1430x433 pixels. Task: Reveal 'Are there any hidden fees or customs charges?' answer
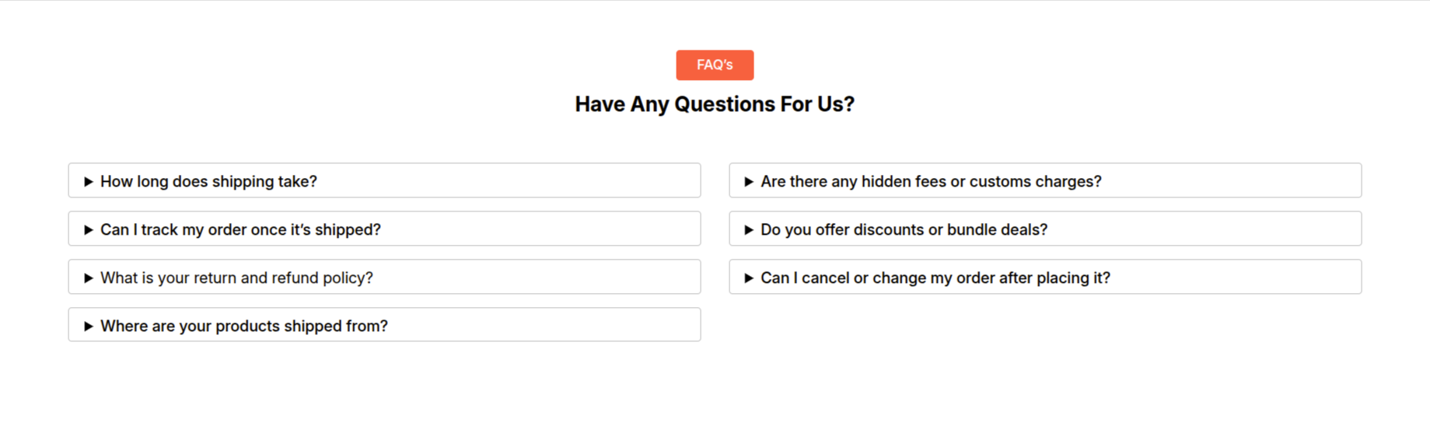pyautogui.click(x=931, y=182)
